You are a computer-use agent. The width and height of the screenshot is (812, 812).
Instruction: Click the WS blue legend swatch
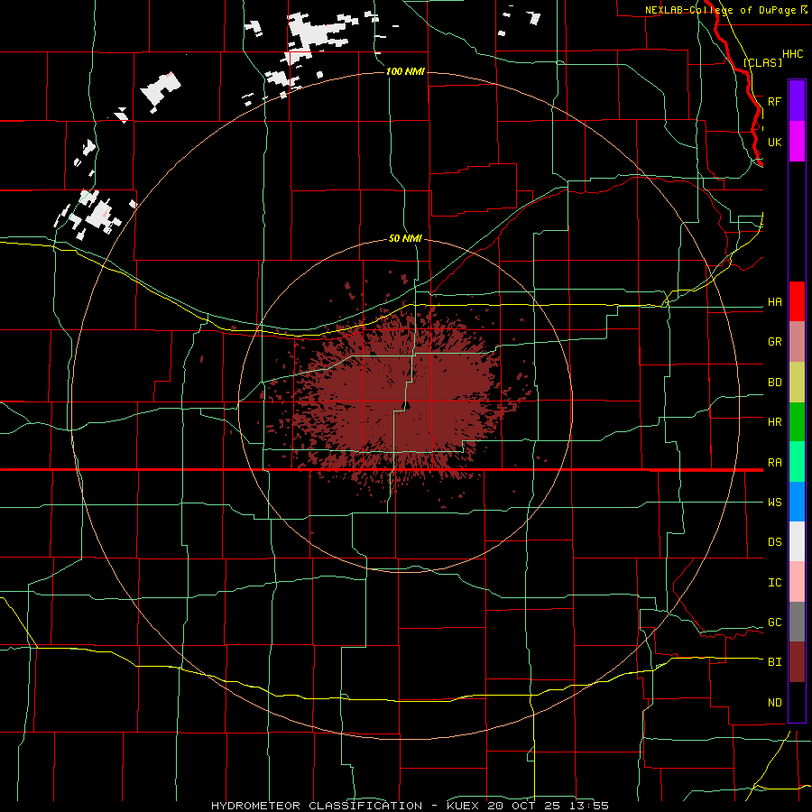797,502
